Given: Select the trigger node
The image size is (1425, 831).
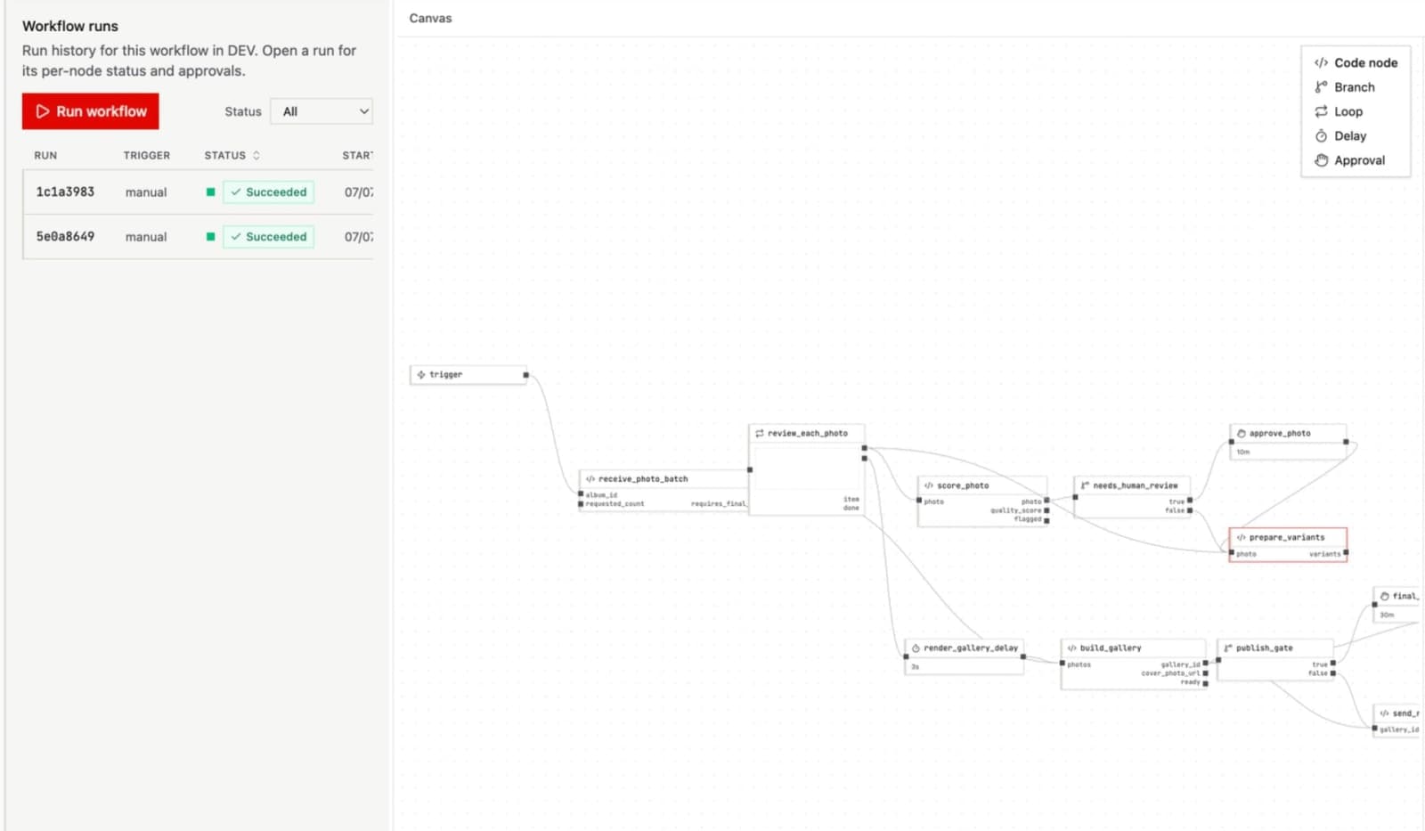Looking at the screenshot, I should (x=468, y=375).
